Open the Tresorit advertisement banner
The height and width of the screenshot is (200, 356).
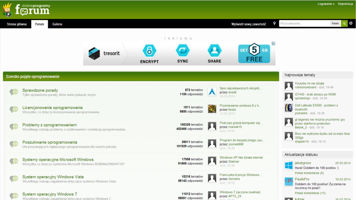(x=179, y=53)
